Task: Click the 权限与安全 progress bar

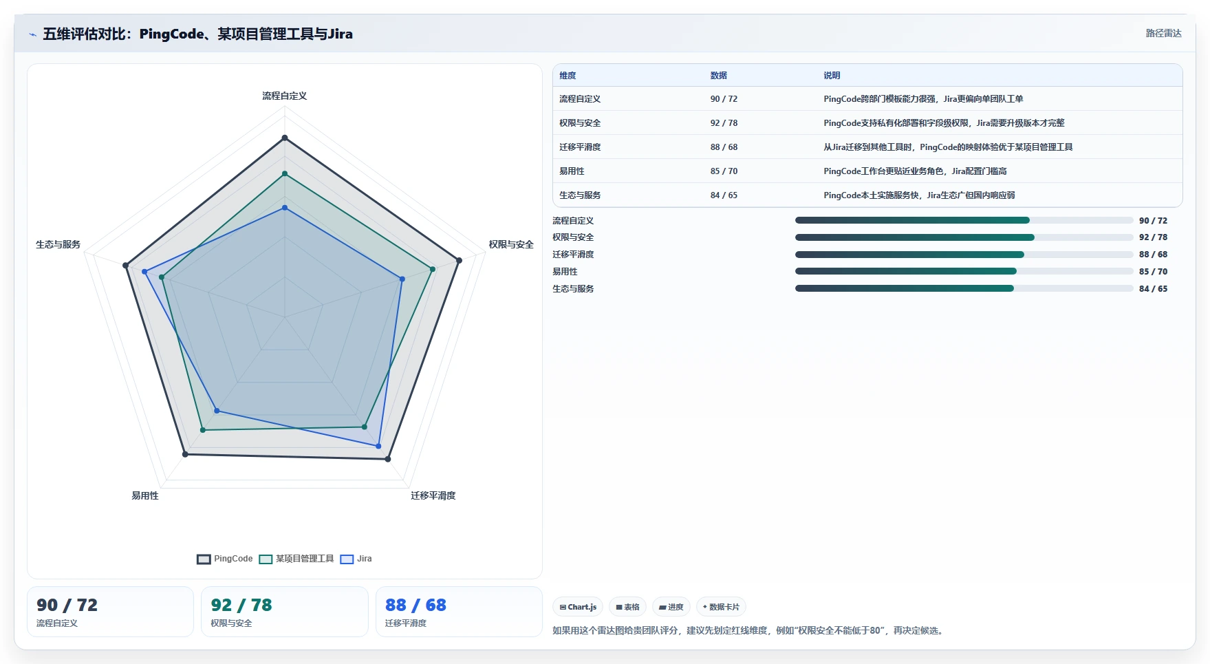Action: click(x=964, y=237)
